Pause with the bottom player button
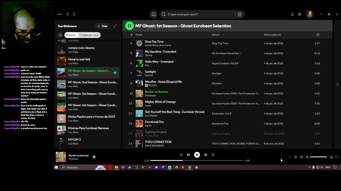Image resolution: width=341 pixels, height=191 pixels. click(x=197, y=155)
